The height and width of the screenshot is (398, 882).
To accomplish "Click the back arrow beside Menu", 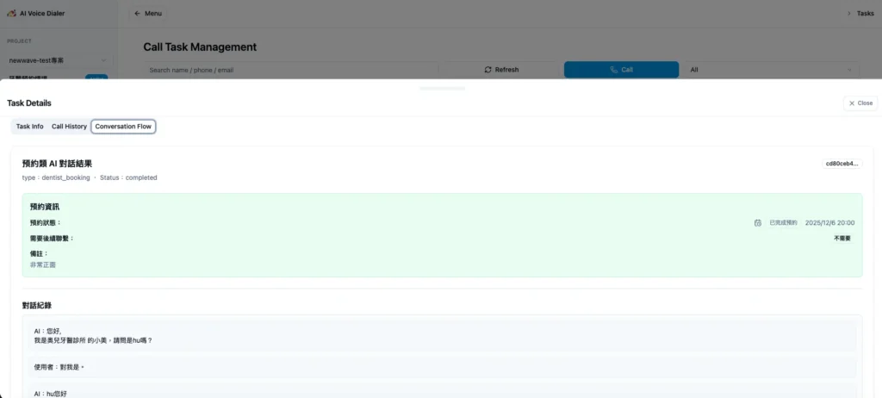I will click(138, 14).
